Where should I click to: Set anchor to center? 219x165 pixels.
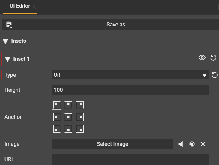coord(69,117)
